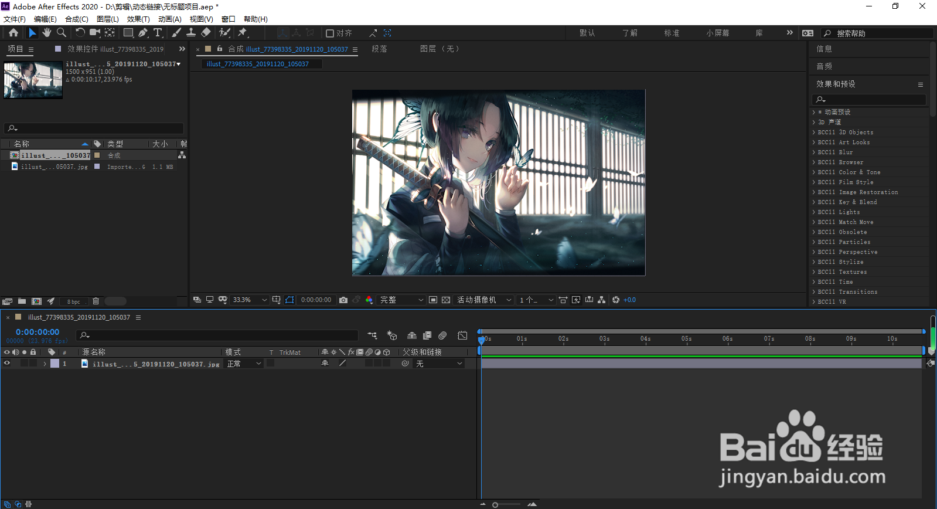Select the Pan Behind anchor point tool

tap(110, 33)
